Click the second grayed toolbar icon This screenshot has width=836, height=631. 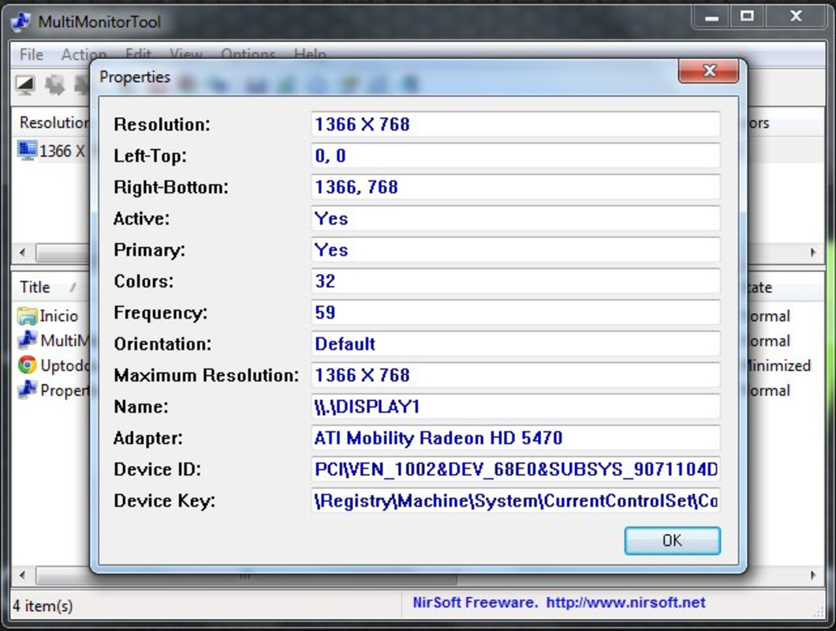click(x=54, y=85)
